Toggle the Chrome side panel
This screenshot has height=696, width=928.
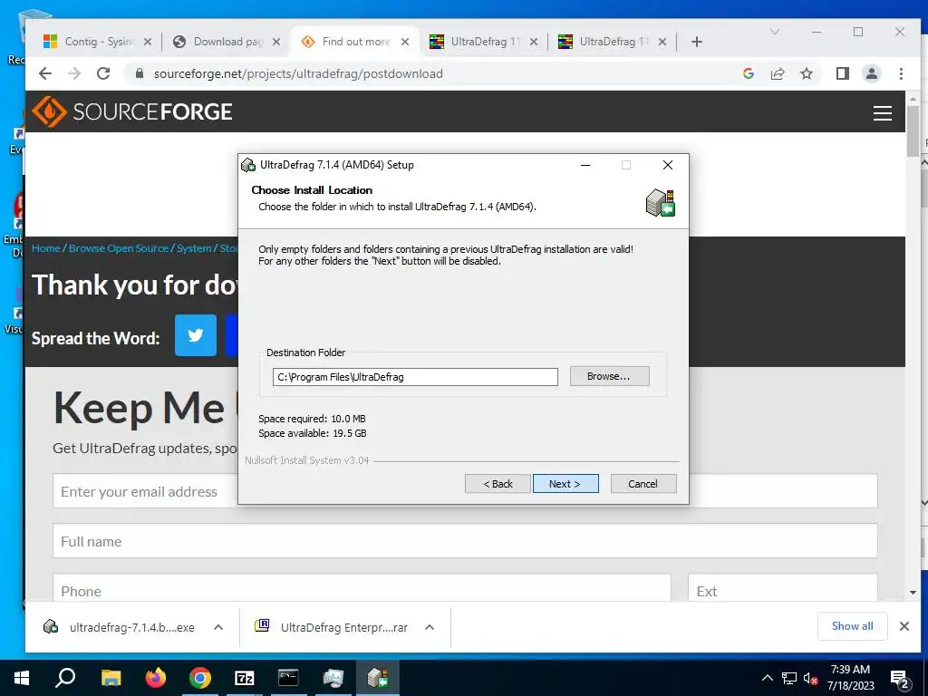842,73
